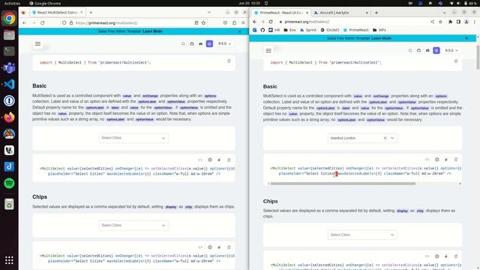Click Learn More link in right banner
This screenshot has height=270, width=480.
click(x=382, y=38)
